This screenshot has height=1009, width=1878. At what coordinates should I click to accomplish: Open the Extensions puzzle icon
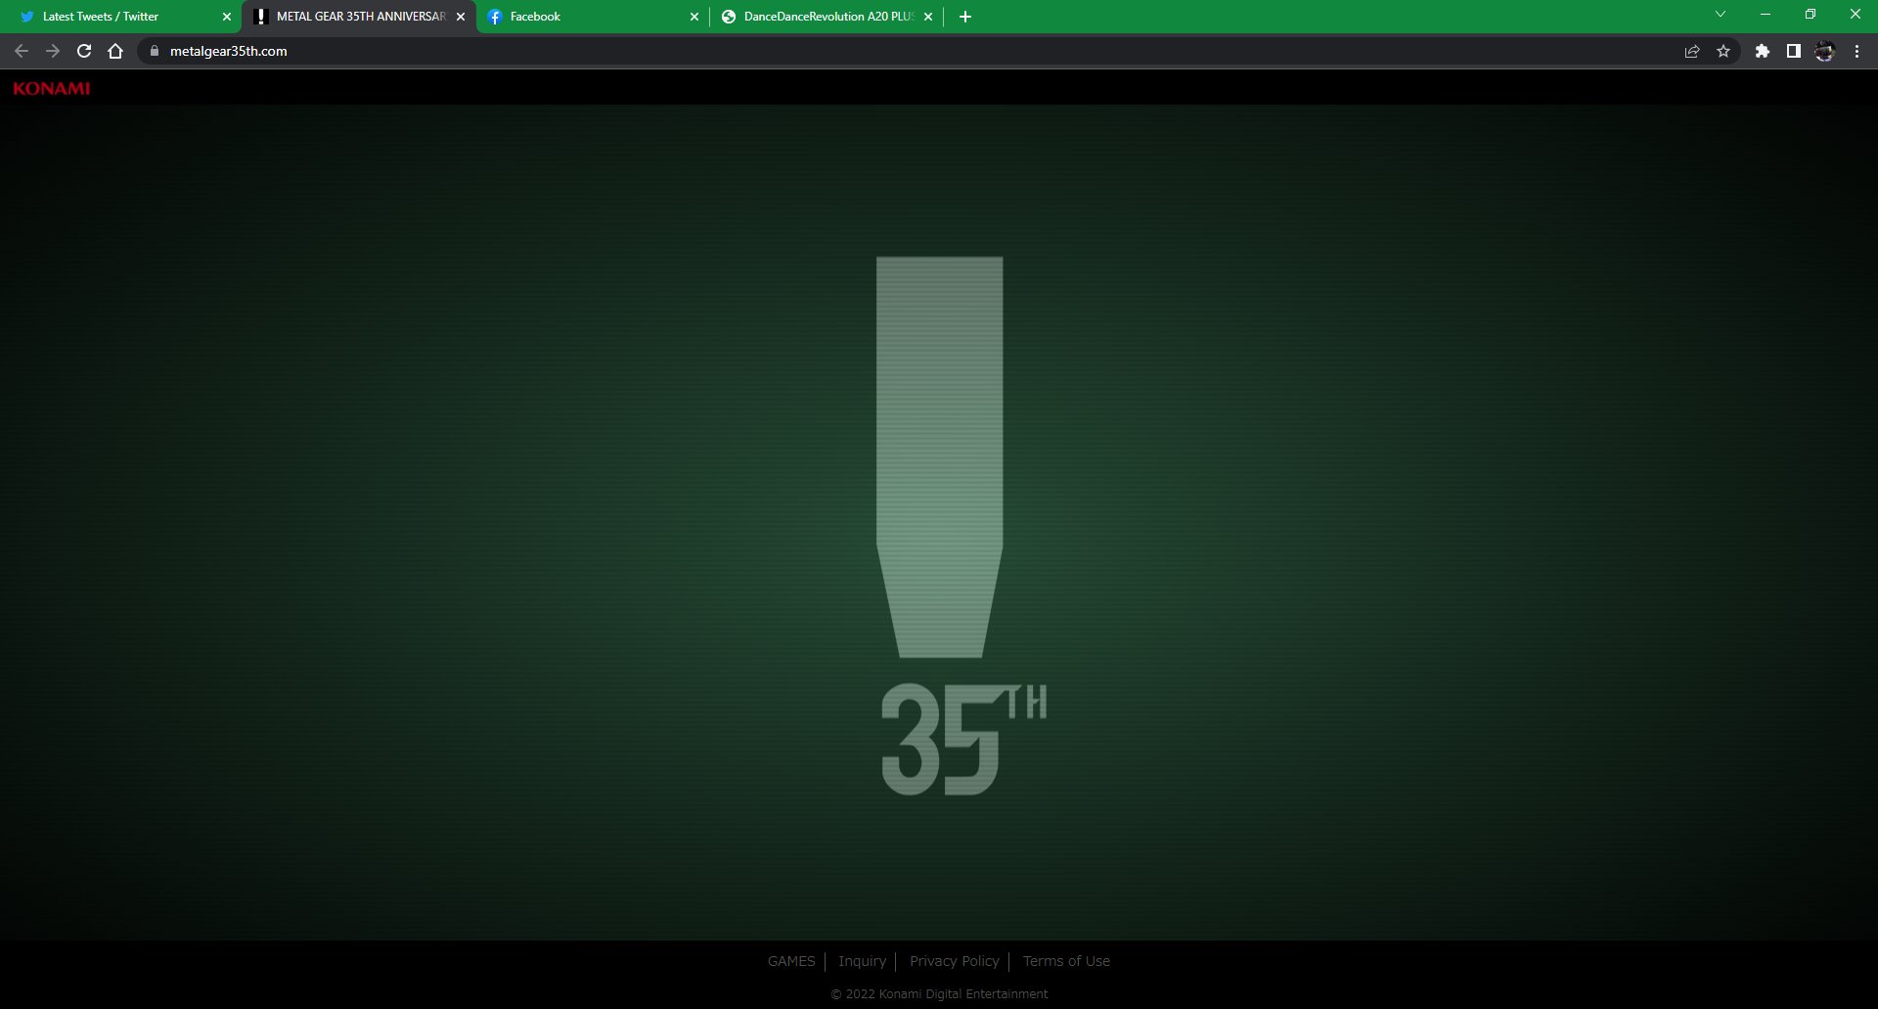[x=1762, y=51]
